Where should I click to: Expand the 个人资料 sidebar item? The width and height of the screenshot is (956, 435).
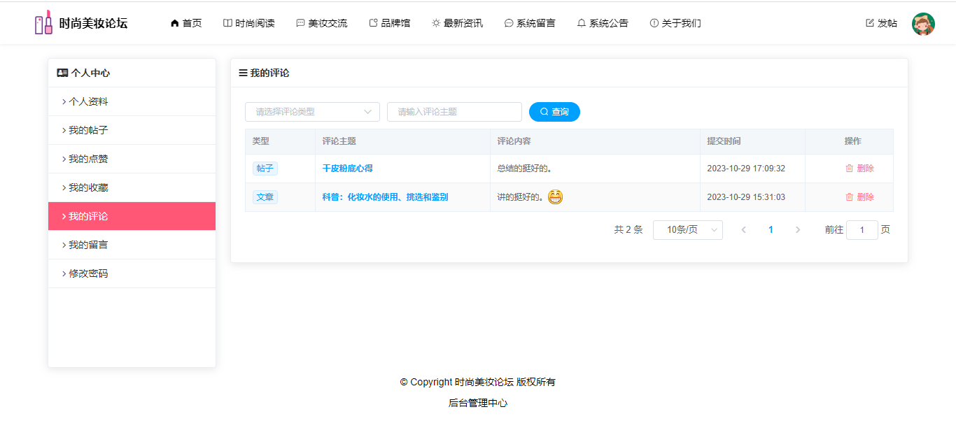pos(88,101)
